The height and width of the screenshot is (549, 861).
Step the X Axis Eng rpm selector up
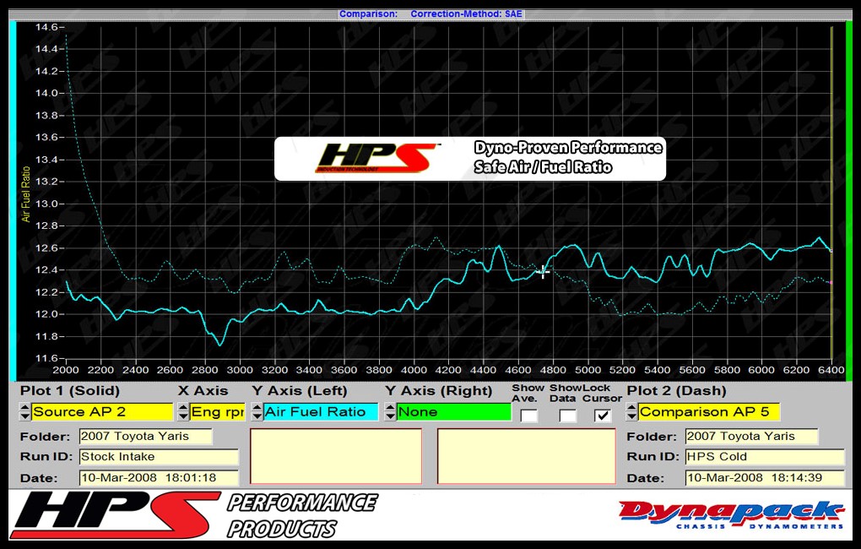[183, 407]
